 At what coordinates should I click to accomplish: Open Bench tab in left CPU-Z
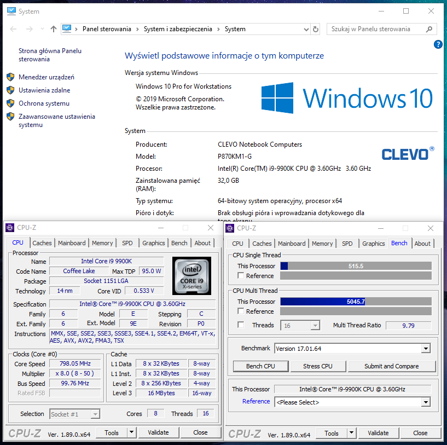179,243
